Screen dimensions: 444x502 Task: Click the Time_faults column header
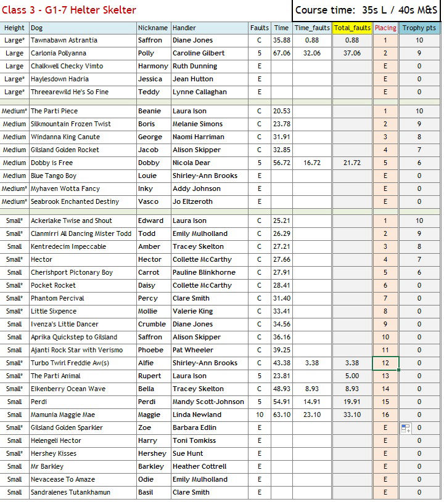tap(312, 28)
